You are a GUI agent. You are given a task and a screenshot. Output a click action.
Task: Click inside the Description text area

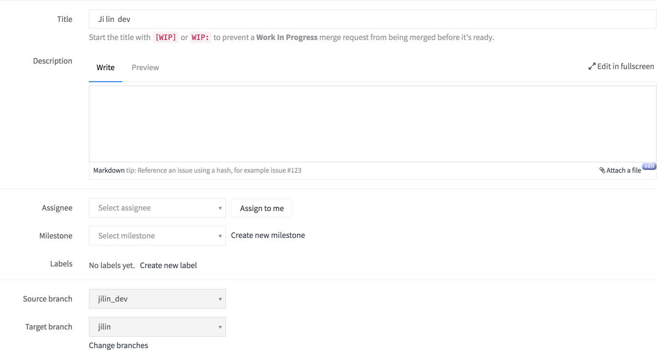(x=372, y=123)
